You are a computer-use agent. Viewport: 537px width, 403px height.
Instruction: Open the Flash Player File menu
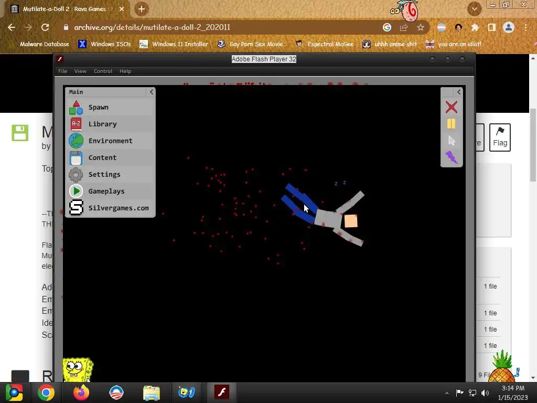tap(63, 71)
